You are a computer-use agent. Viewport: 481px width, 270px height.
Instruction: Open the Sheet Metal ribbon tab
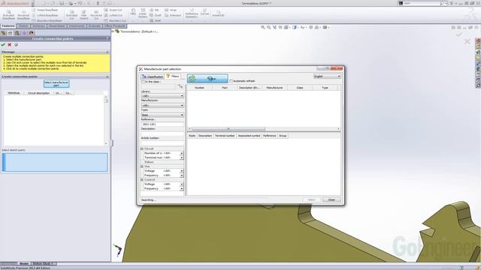[x=57, y=26]
